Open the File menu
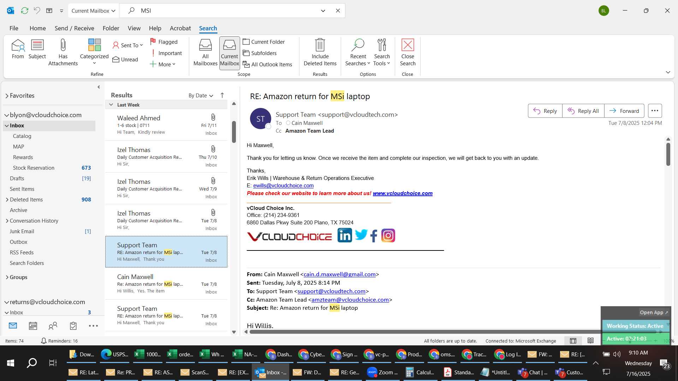Viewport: 678px width, 381px height. [x=14, y=28]
